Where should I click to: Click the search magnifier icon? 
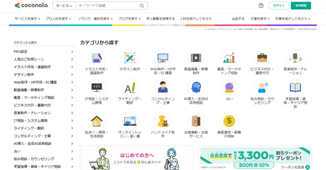click(142, 6)
